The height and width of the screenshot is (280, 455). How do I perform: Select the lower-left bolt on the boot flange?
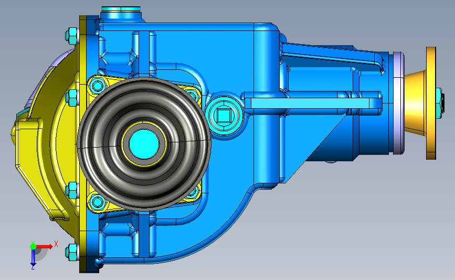pyautogui.click(x=97, y=202)
